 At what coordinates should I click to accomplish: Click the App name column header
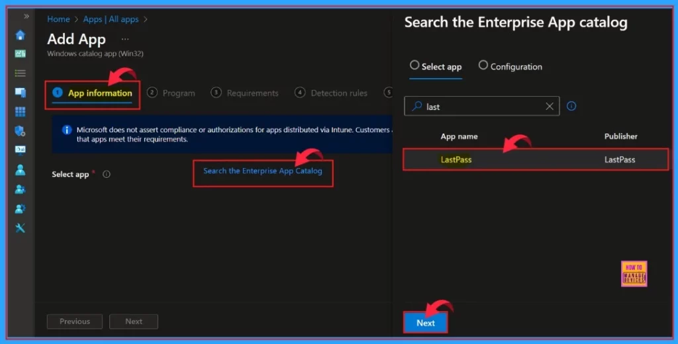(x=459, y=136)
